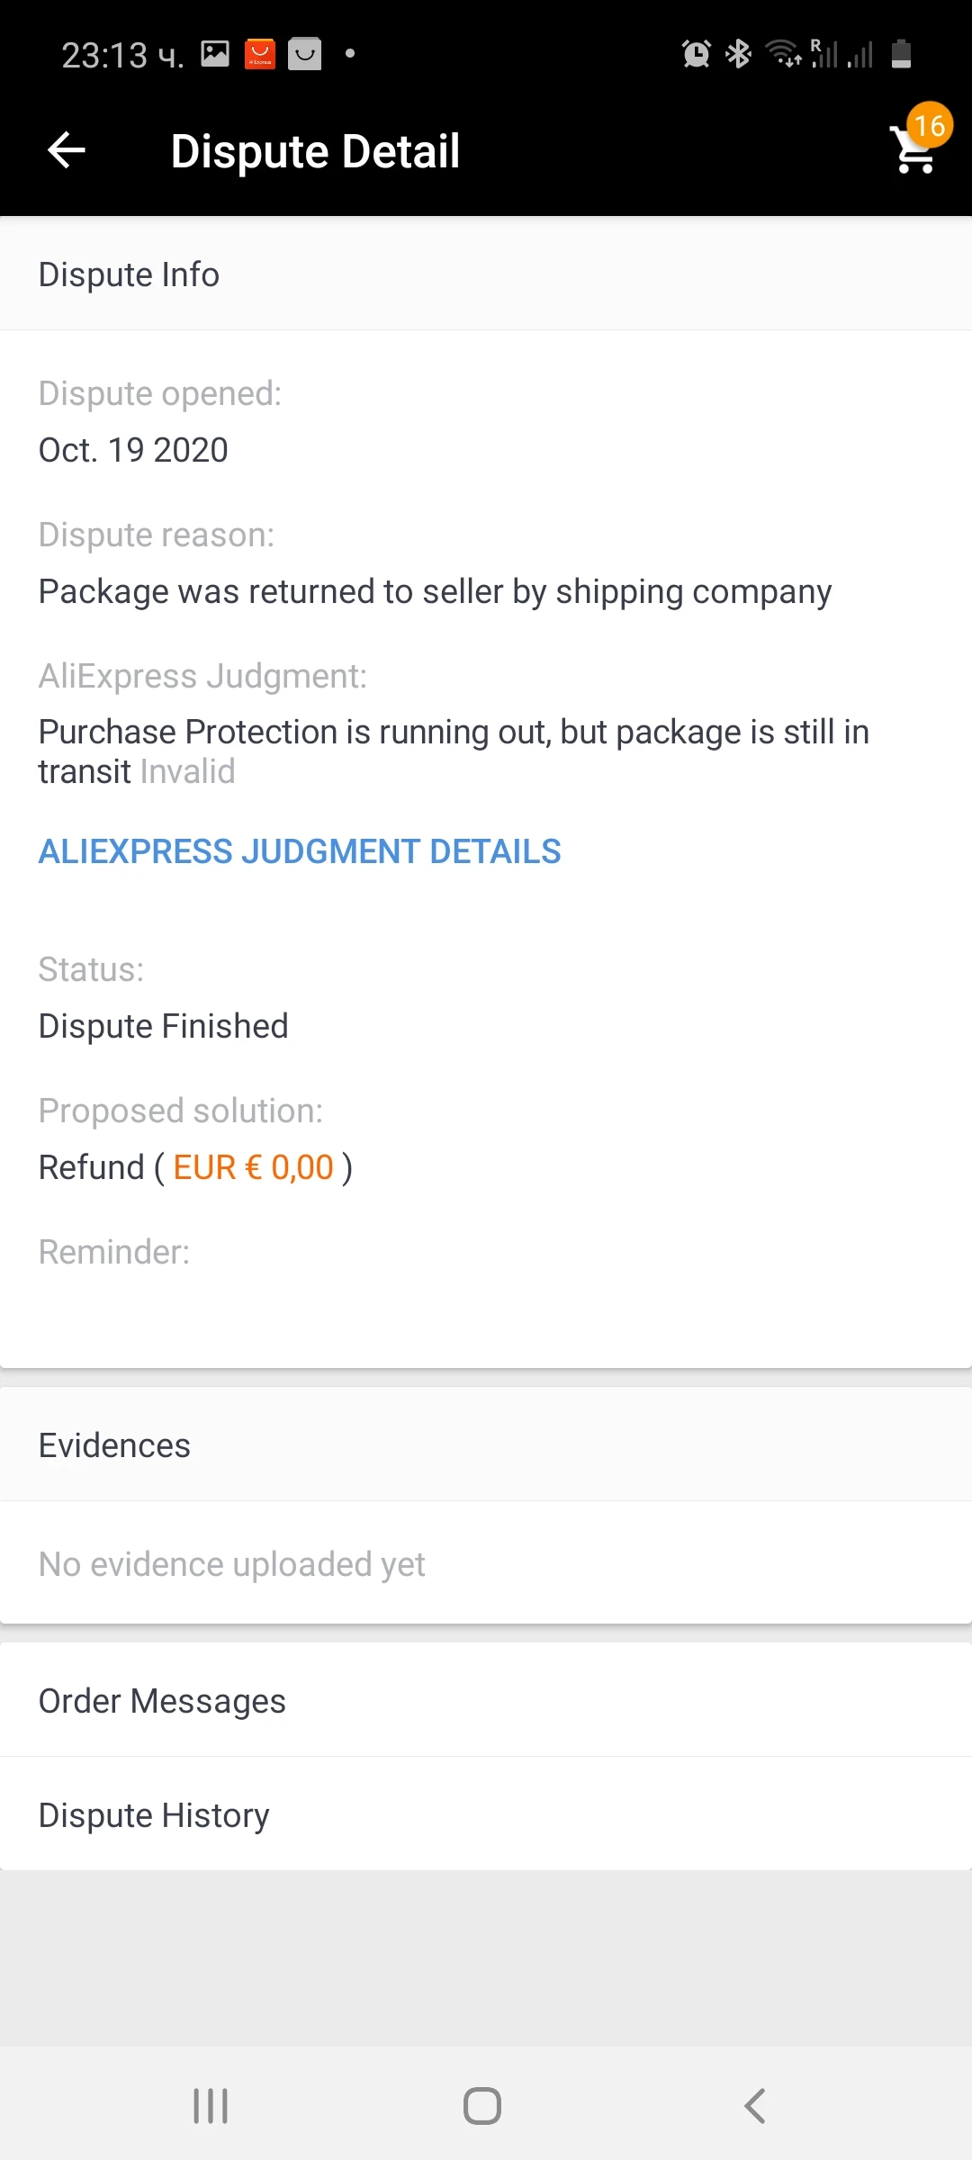
Task: Open AliExpress Judgment Details link
Action: click(x=300, y=851)
